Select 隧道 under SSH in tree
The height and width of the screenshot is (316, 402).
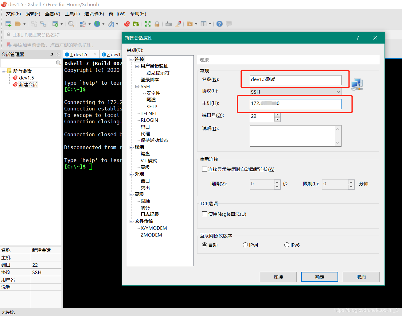click(x=151, y=100)
